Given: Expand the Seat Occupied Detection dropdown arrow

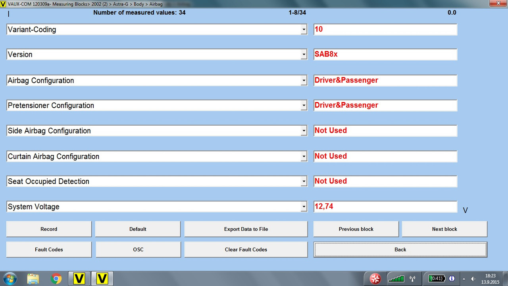Looking at the screenshot, I should (x=304, y=181).
